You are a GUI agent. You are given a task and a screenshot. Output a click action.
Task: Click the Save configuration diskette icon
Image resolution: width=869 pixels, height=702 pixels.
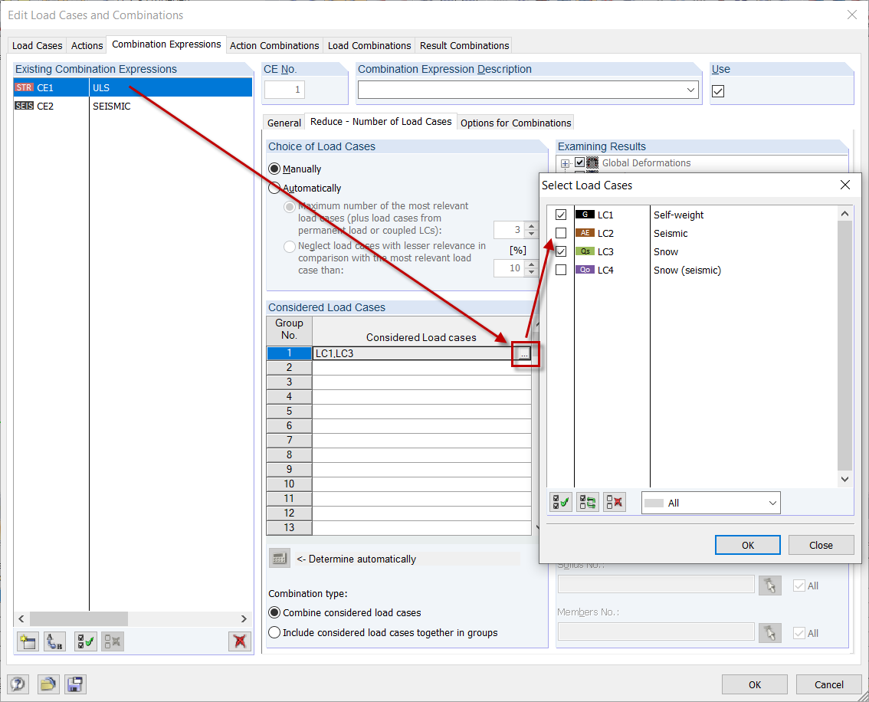(75, 684)
